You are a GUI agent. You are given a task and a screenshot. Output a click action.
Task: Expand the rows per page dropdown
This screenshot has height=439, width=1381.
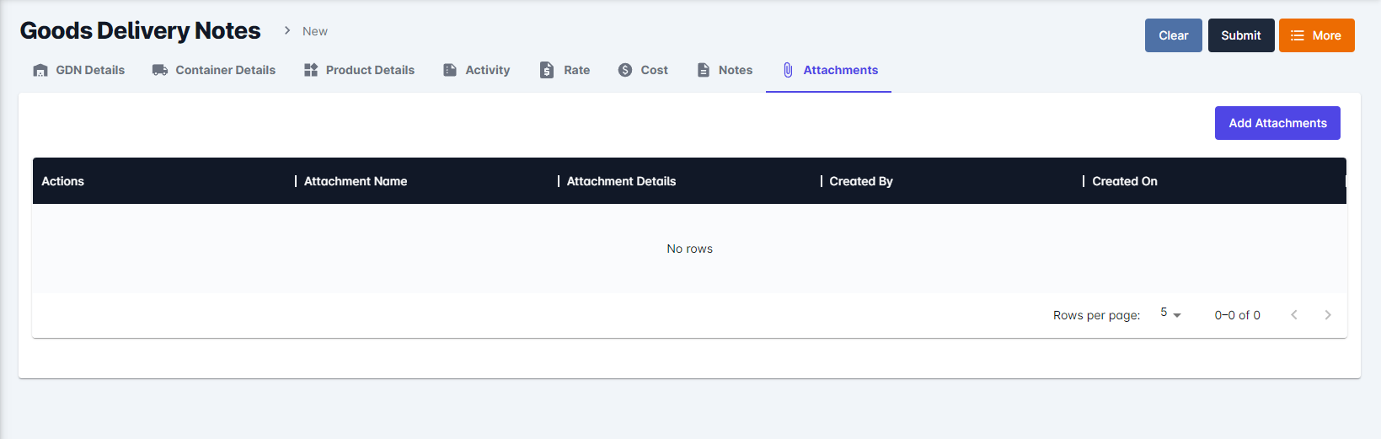pos(1170,314)
